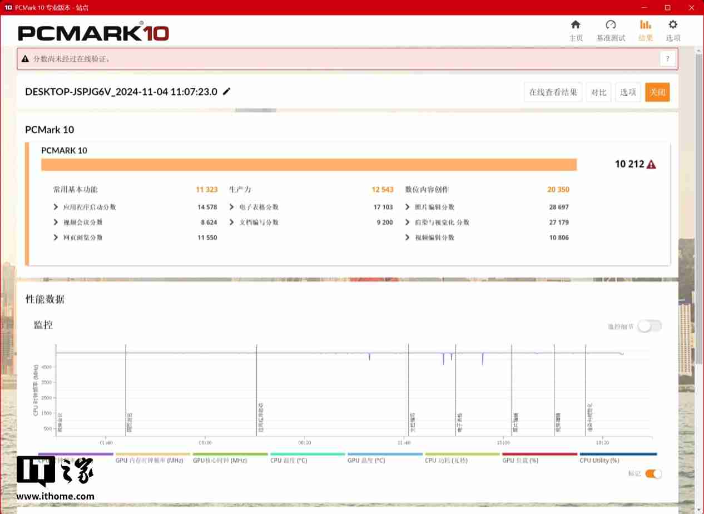Expand the 电子表格分数 row
Screen dimensions: 704x514
pos(232,207)
